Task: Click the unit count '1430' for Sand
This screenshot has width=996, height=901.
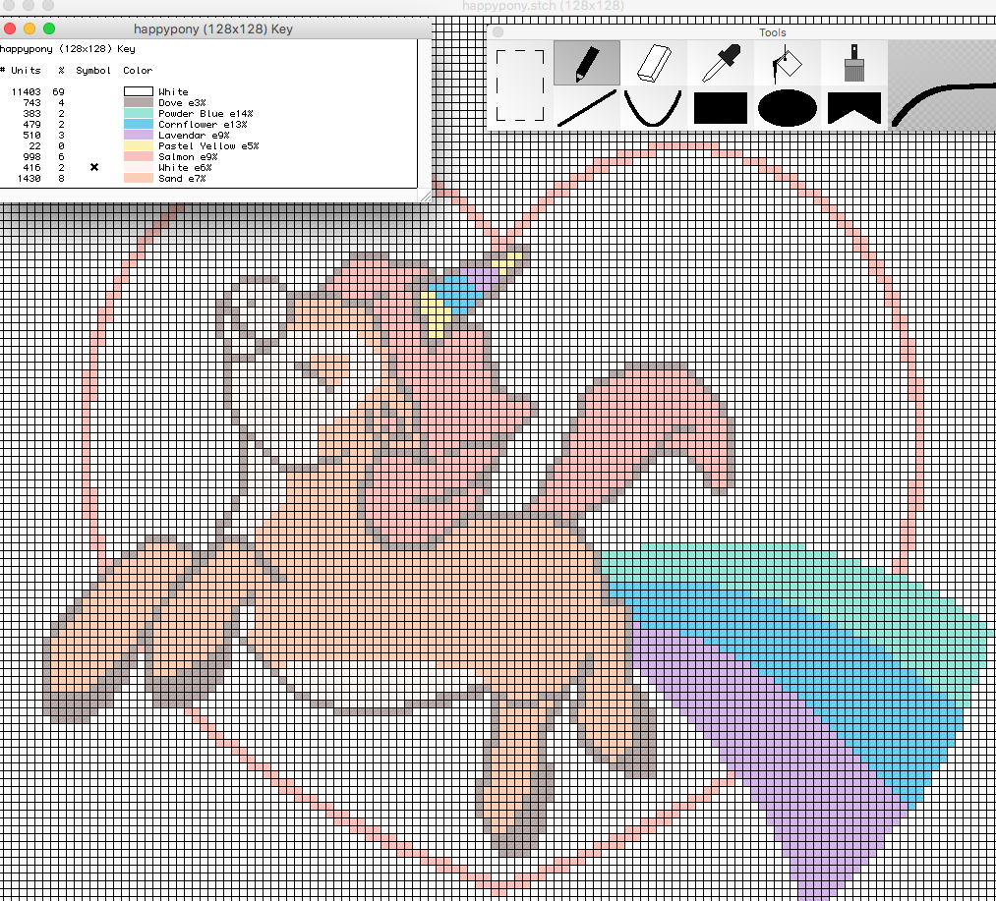Action: tap(29, 179)
